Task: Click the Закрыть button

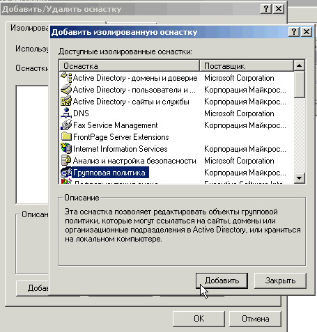Action: [x=280, y=280]
